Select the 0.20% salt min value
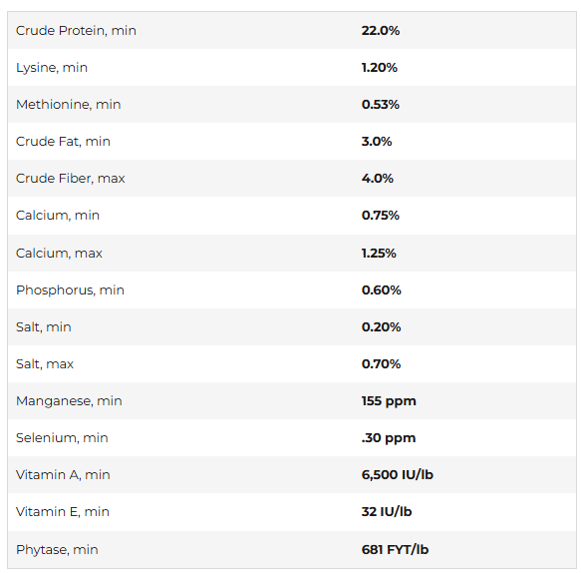 pos(382,327)
